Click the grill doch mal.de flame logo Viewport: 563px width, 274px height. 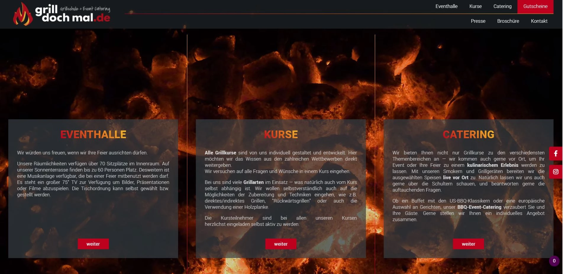coord(23,15)
